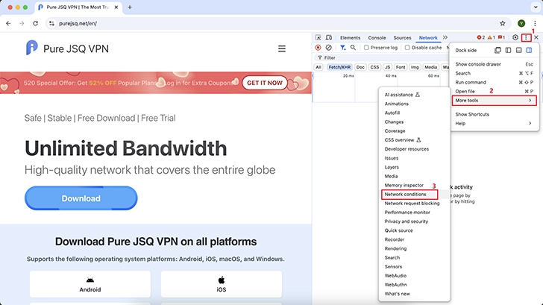Expand the More tools submenu
Image resolution: width=543 pixels, height=305 pixels.
495,101
